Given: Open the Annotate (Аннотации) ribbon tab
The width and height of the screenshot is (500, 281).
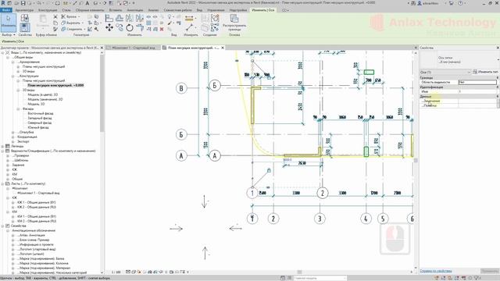Looking at the screenshot, I should point(135,10).
